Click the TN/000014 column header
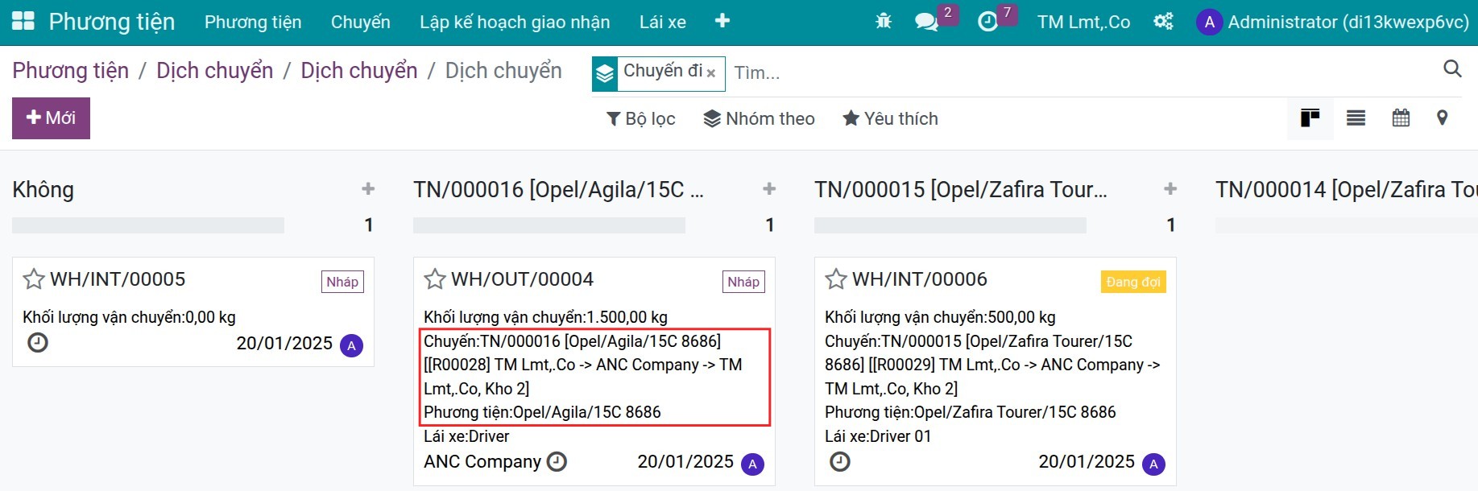 [1346, 190]
